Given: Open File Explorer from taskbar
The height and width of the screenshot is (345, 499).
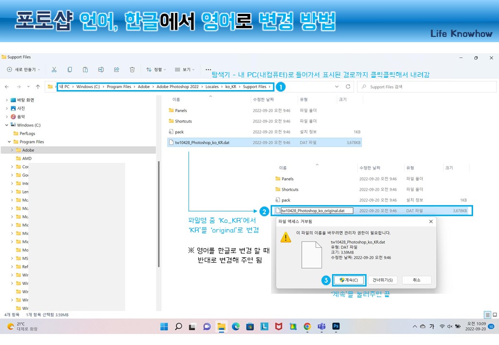Looking at the screenshot, I should (221, 327).
